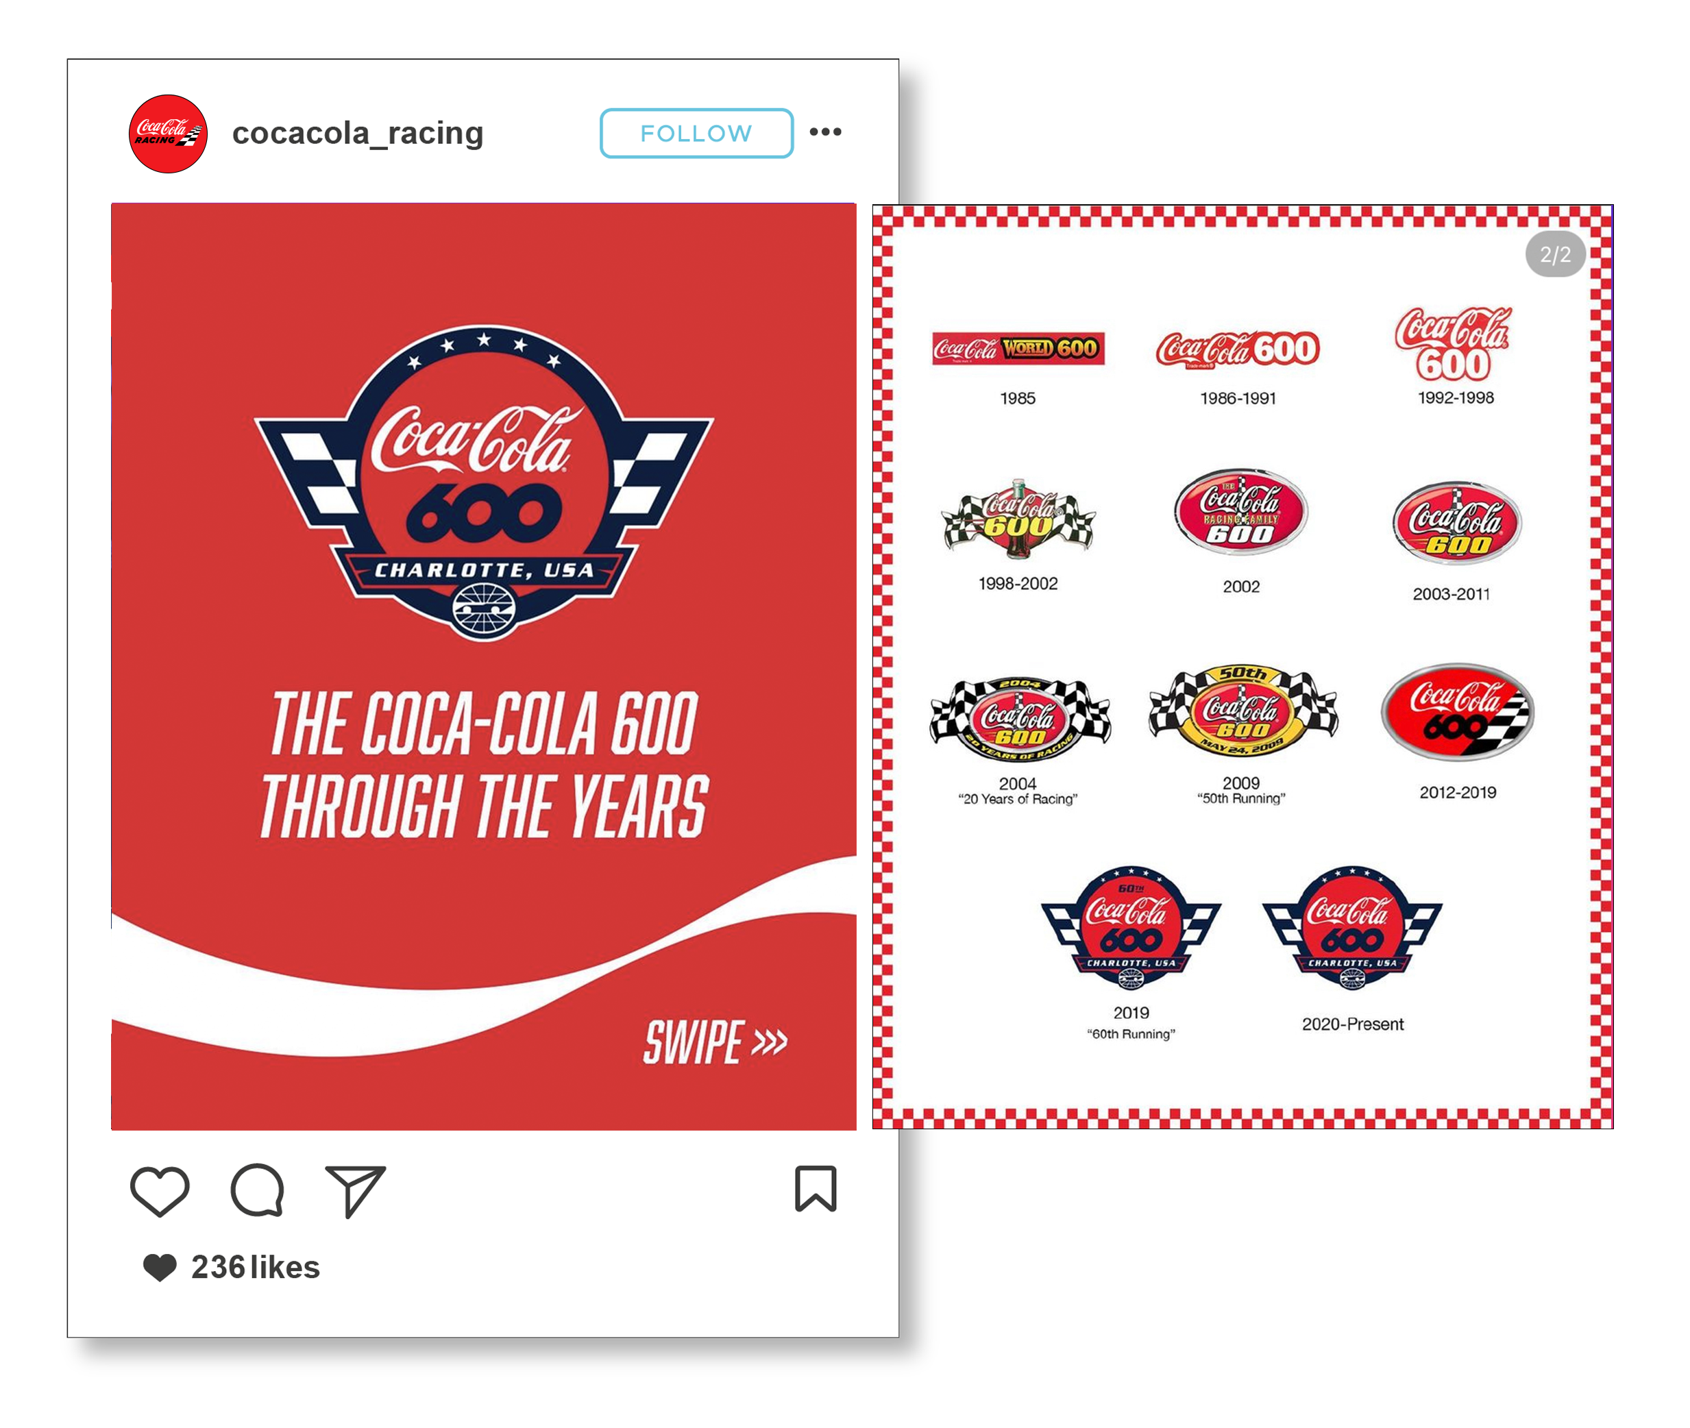Like the post with the heart icon
1690x1428 pixels.
tap(160, 1190)
